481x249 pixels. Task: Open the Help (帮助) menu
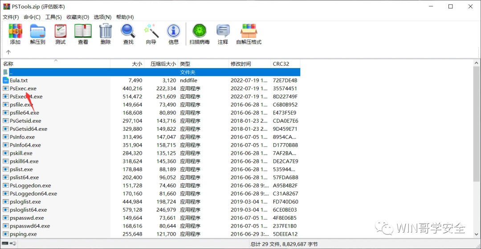point(125,17)
